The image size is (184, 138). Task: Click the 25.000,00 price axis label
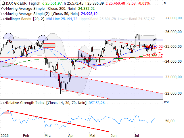click(173, 47)
